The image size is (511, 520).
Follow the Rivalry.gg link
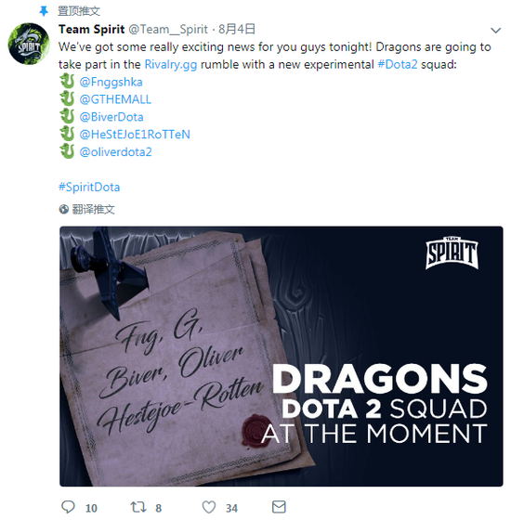click(x=171, y=64)
